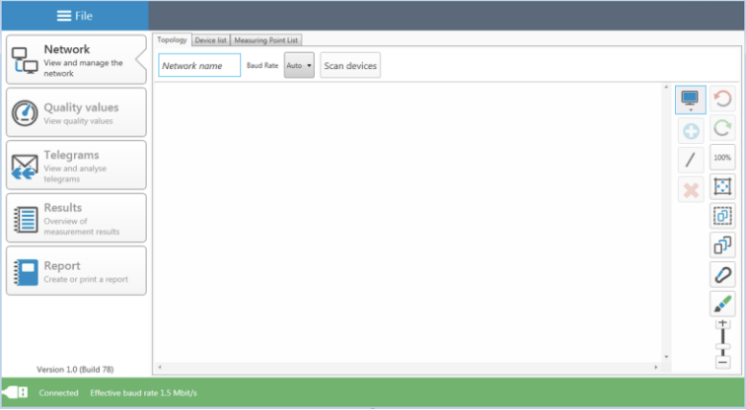The width and height of the screenshot is (746, 410).
Task: Click the Scan devices button
Action: point(349,66)
